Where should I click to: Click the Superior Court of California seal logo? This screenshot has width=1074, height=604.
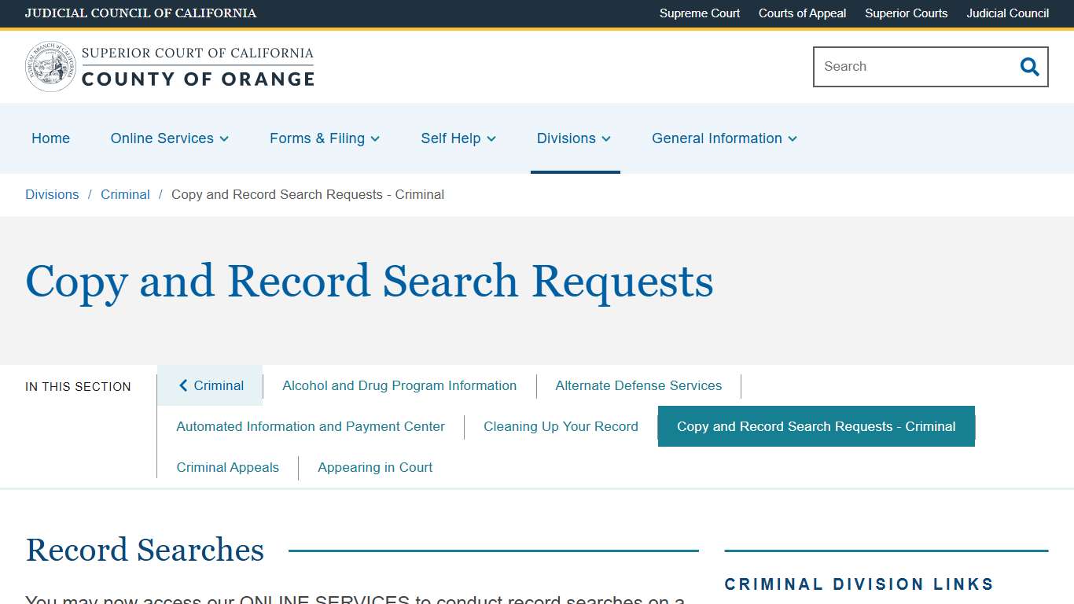pyautogui.click(x=50, y=66)
